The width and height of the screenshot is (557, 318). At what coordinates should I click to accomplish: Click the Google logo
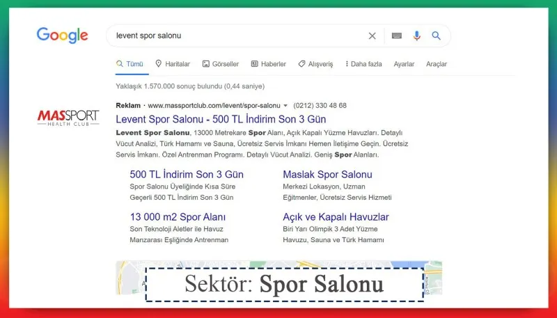click(x=62, y=35)
